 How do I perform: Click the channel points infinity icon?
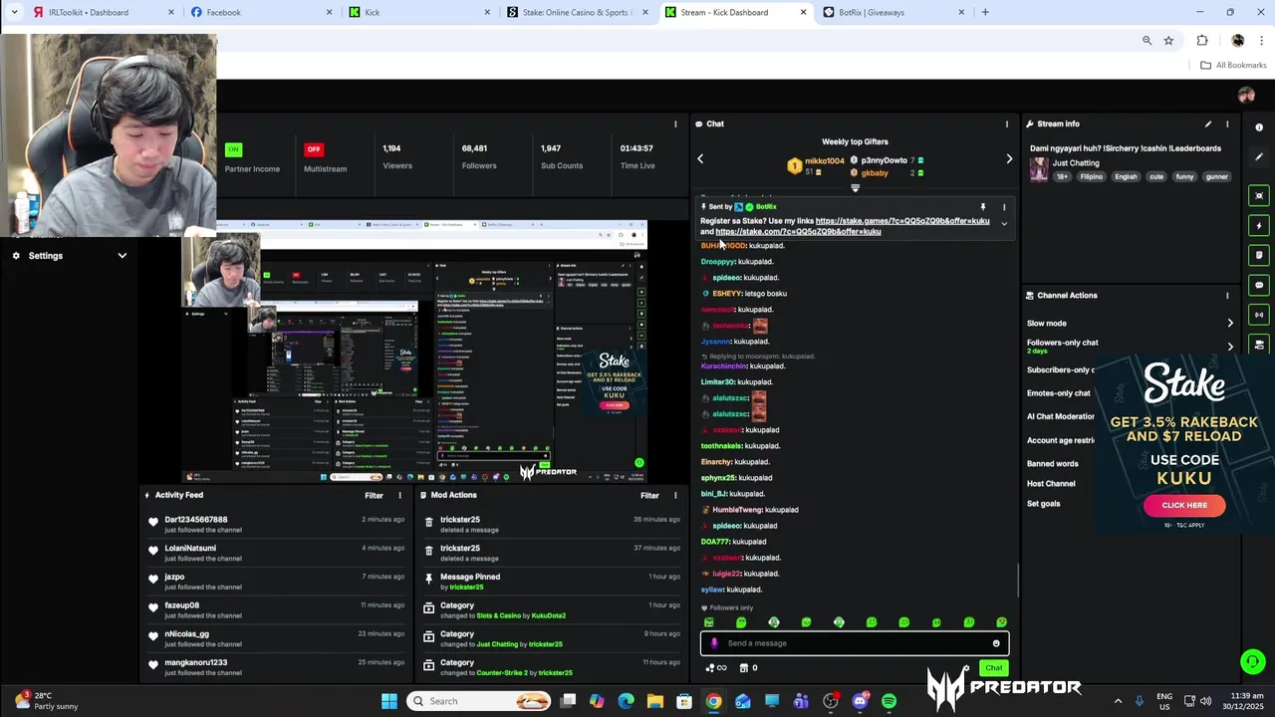click(x=716, y=668)
